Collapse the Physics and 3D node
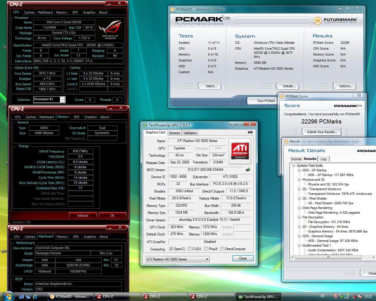The image size is (376, 301). coord(299,180)
